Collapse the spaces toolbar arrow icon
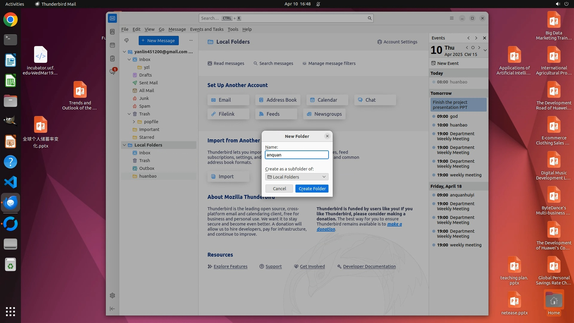574x323 pixels. pyautogui.click(x=112, y=309)
